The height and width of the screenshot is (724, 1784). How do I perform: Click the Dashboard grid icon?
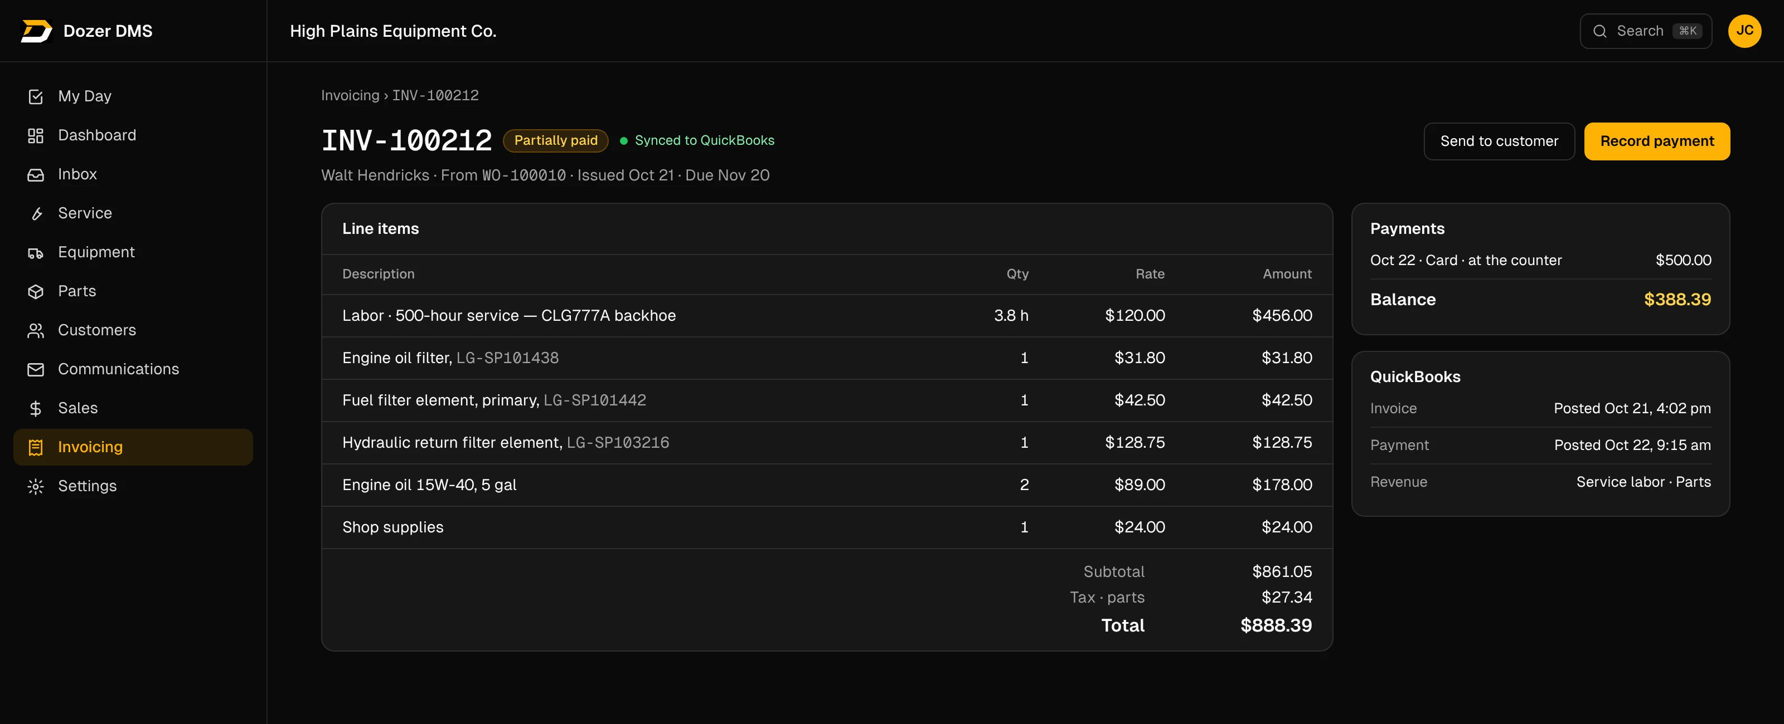[35, 136]
